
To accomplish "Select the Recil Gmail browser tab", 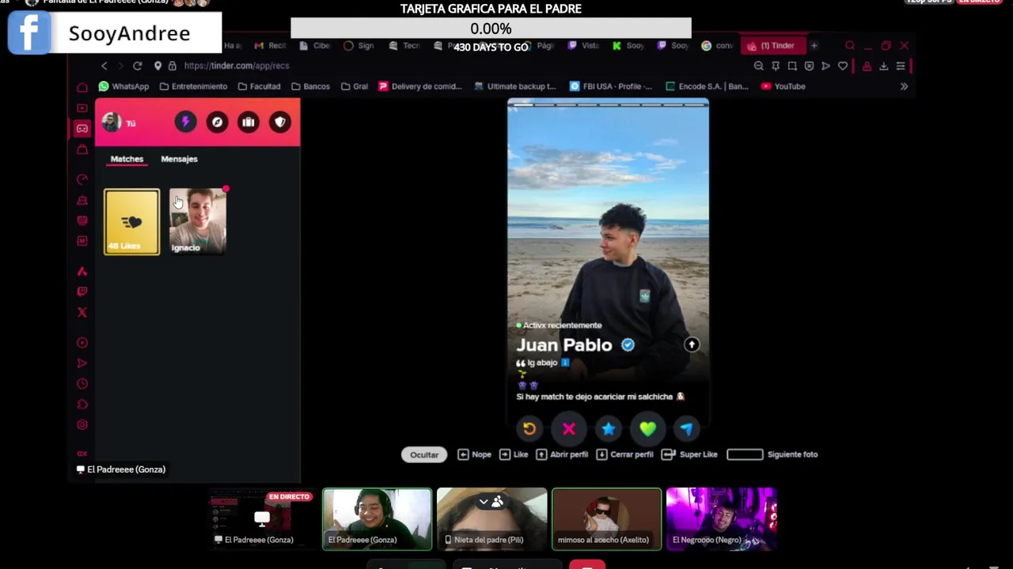I will click(271, 46).
